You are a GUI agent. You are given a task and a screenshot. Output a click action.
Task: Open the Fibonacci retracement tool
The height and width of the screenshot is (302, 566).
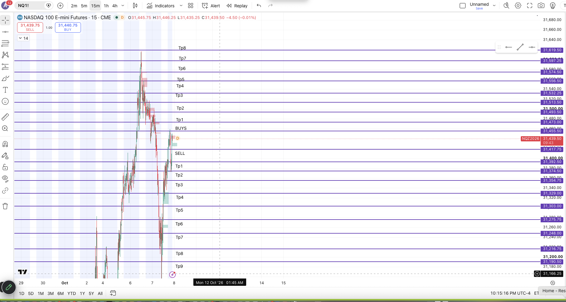(x=5, y=43)
